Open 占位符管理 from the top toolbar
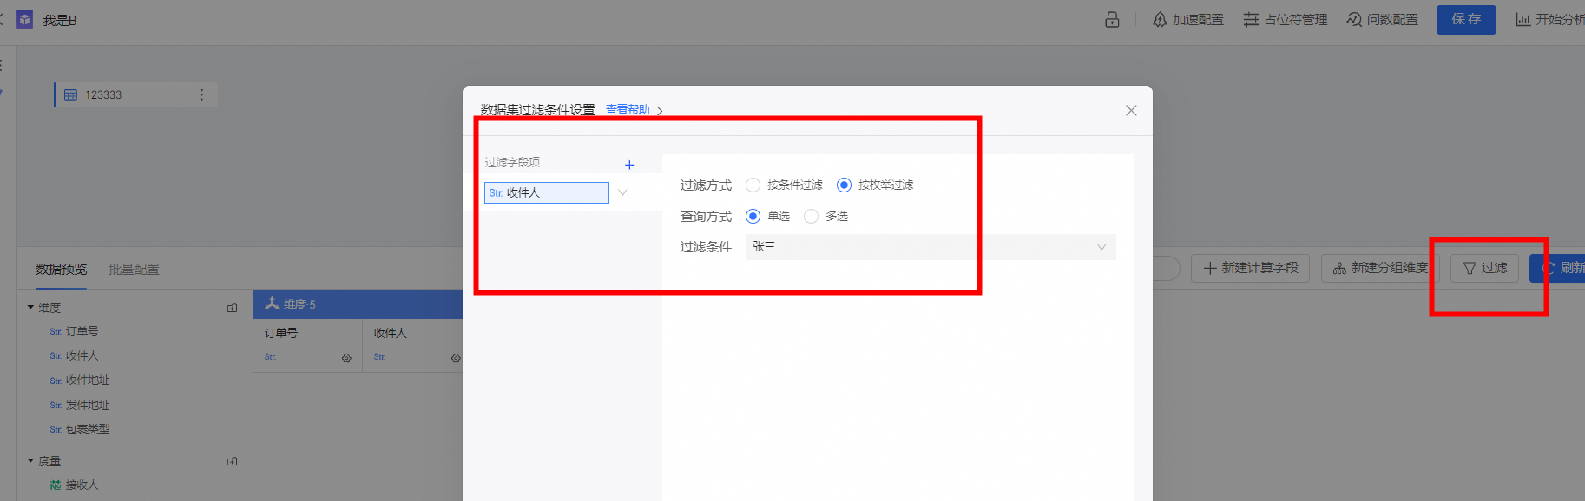The width and height of the screenshot is (1585, 501). pyautogui.click(x=1285, y=20)
